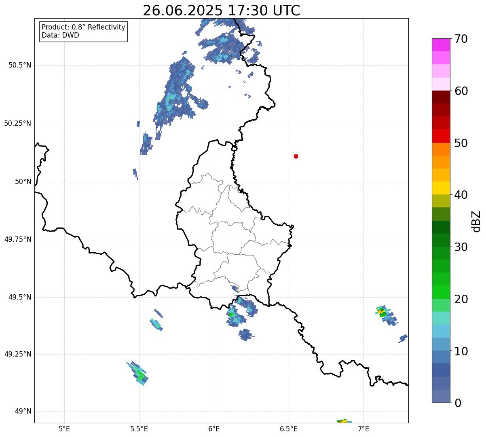This screenshot has height=437, width=486.
Task: Click the colorbar tick label "30"
Action: tap(461, 247)
